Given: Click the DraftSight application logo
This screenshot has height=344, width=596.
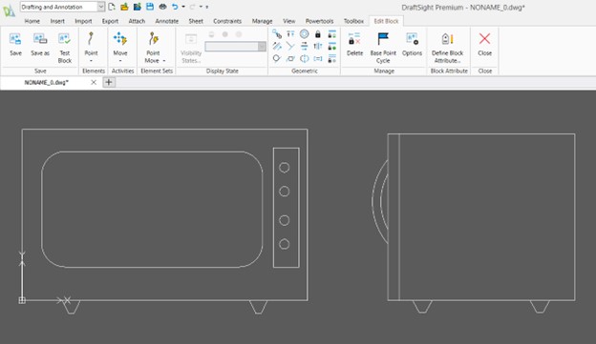Looking at the screenshot, I should 9,10.
